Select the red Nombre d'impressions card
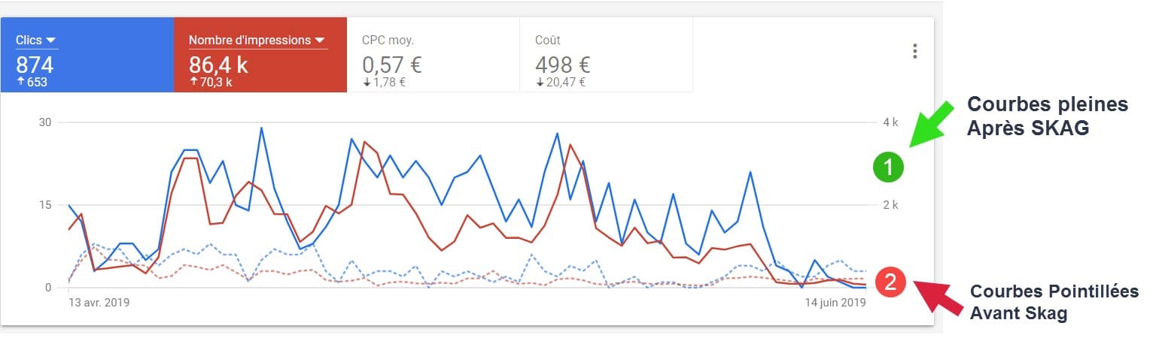Screen dimensions: 1159x344 pos(260,56)
